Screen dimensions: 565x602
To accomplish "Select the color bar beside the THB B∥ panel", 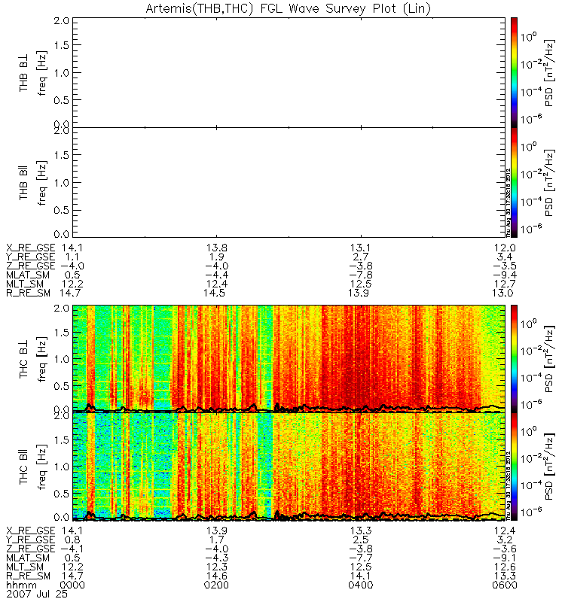I will 514,182.
